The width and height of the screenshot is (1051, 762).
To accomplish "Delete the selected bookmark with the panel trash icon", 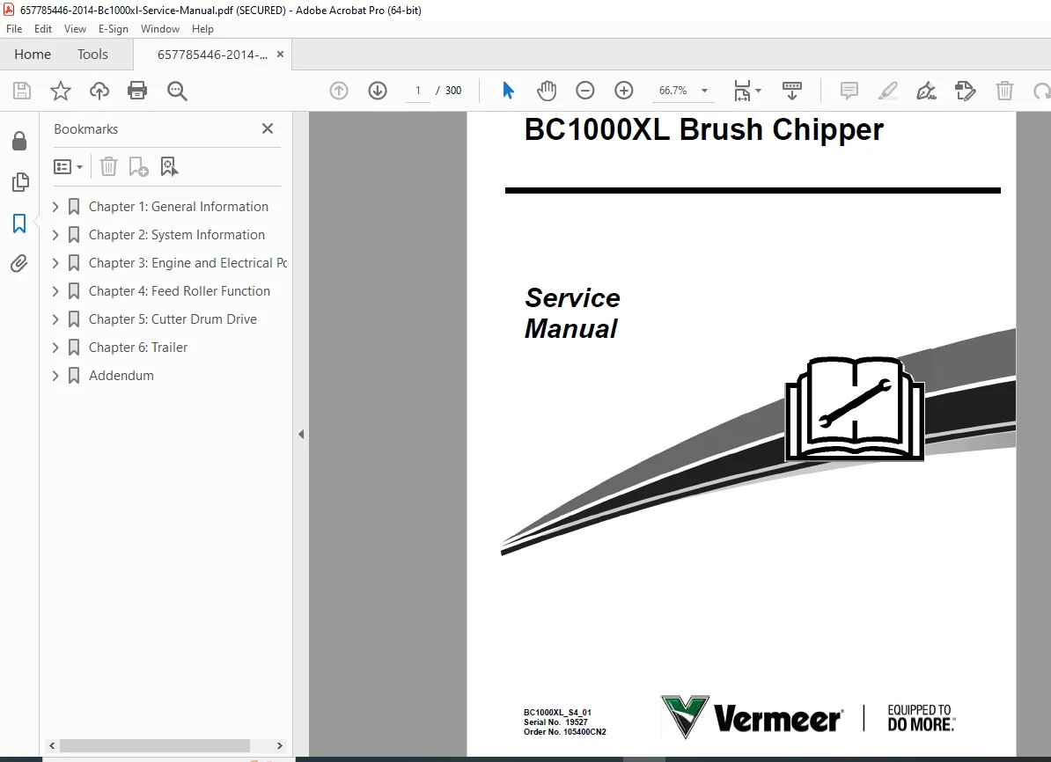I will click(x=108, y=166).
